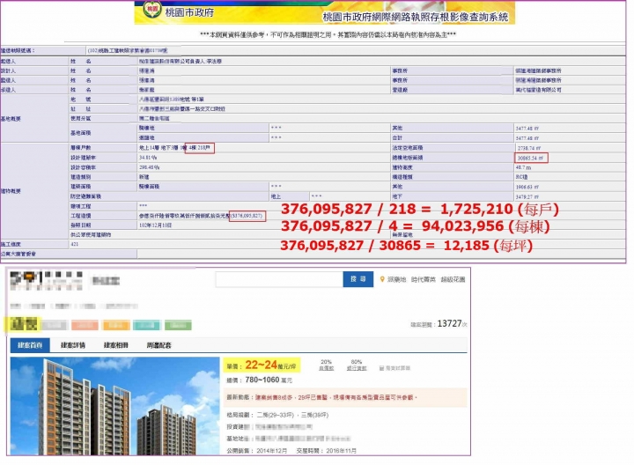Image resolution: width=634 pixels, height=465 pixels.
Task: Click the orange-yellow listing tag
Action: click(116, 325)
